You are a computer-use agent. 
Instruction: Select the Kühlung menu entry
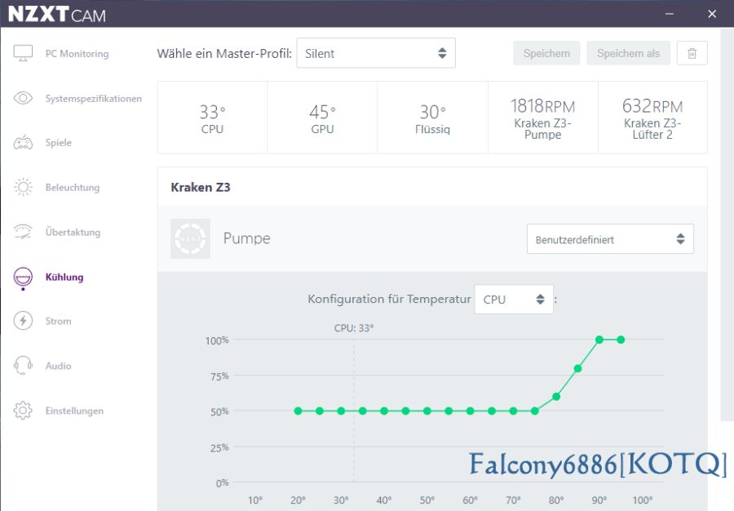(64, 277)
